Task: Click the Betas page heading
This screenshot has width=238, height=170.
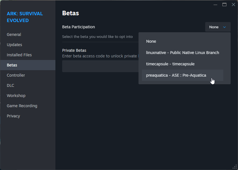Action: [70, 13]
